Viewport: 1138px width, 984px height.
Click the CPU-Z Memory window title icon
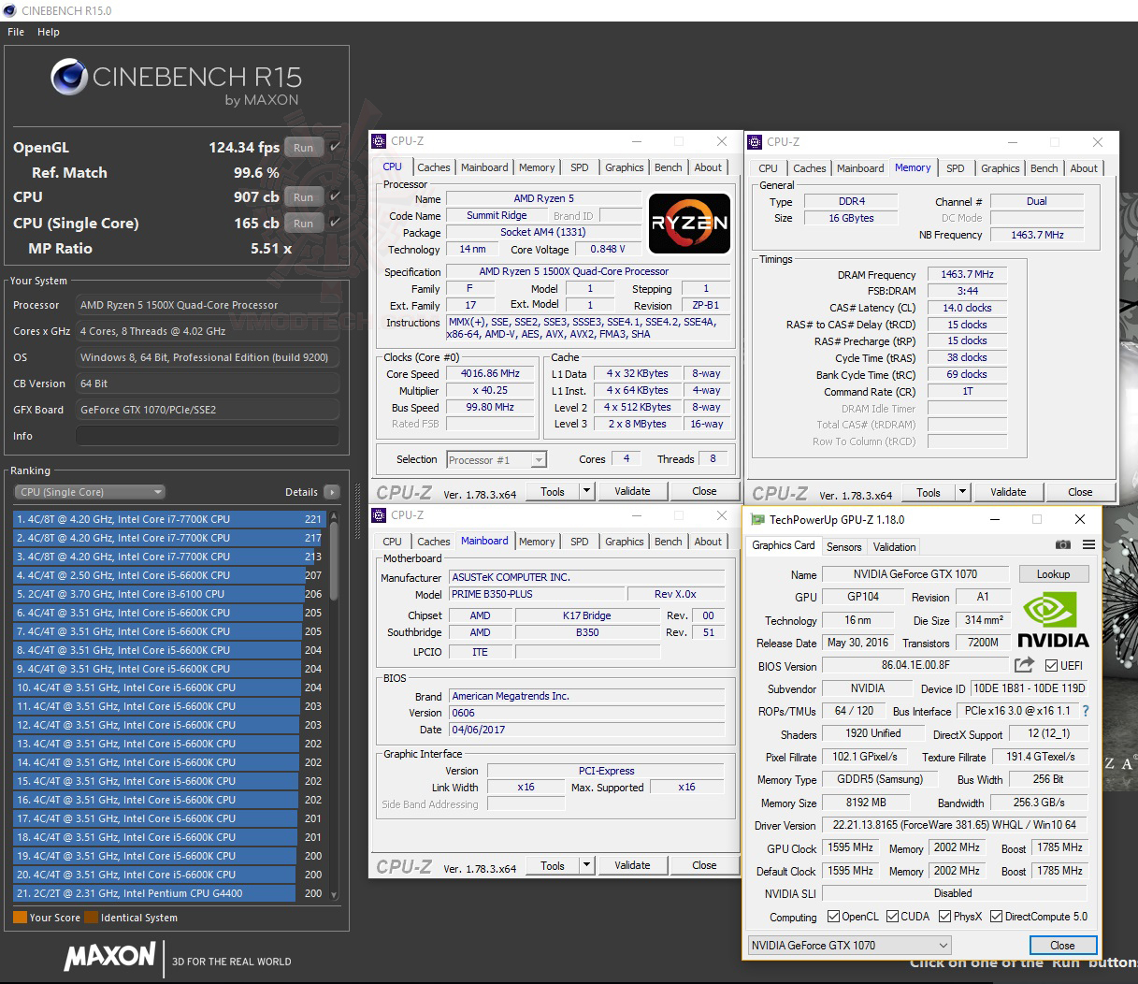(755, 142)
